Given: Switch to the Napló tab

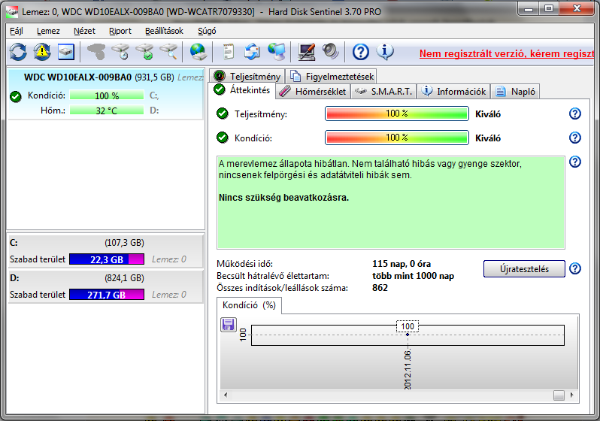Looking at the screenshot, I should [x=515, y=92].
